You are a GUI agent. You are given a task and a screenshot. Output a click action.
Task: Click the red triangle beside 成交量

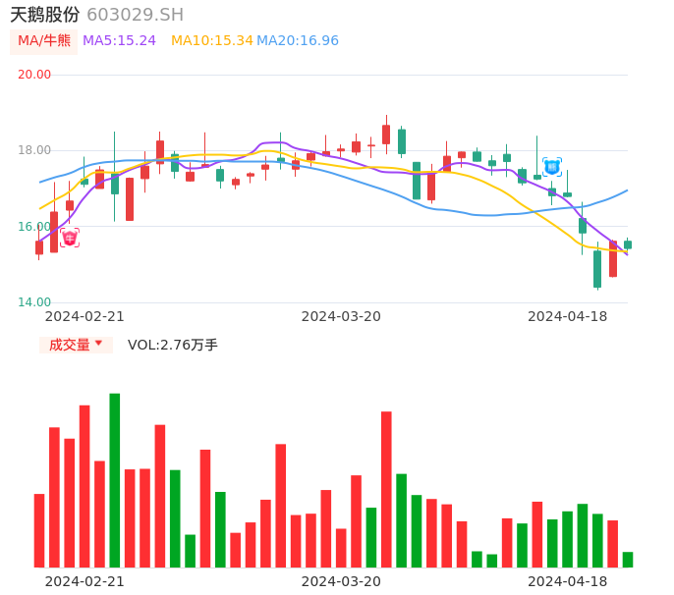click(98, 345)
